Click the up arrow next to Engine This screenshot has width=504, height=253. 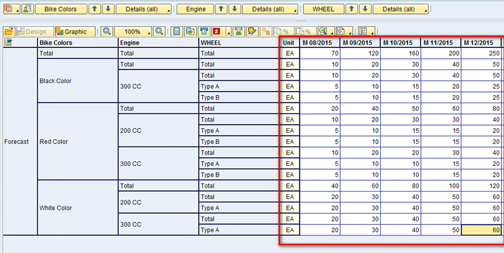221,9
